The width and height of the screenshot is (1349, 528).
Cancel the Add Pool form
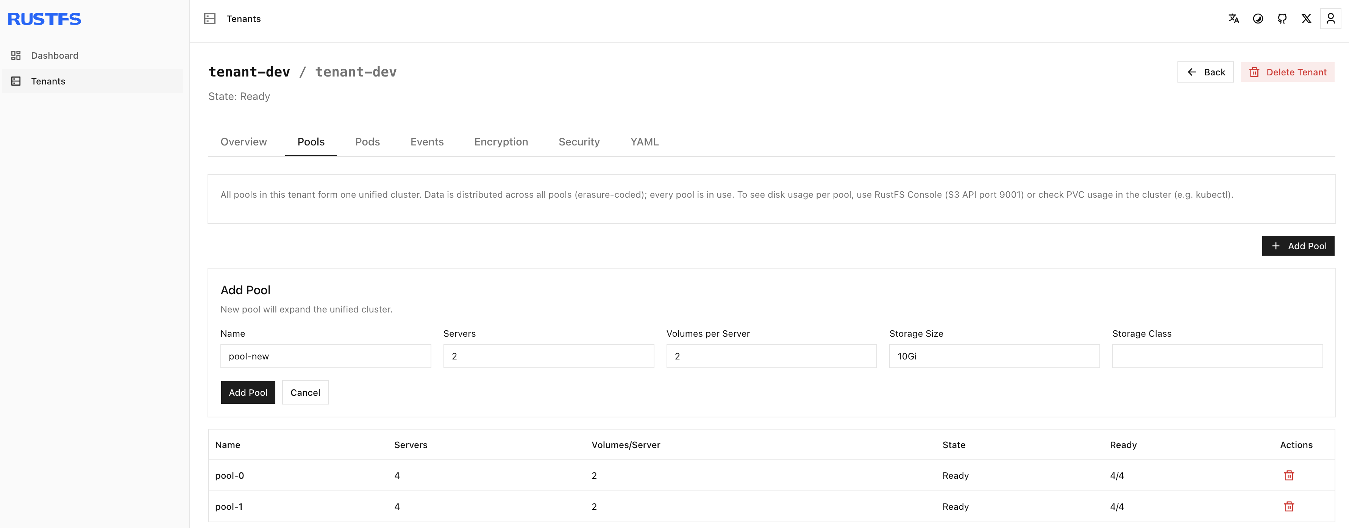click(x=305, y=393)
